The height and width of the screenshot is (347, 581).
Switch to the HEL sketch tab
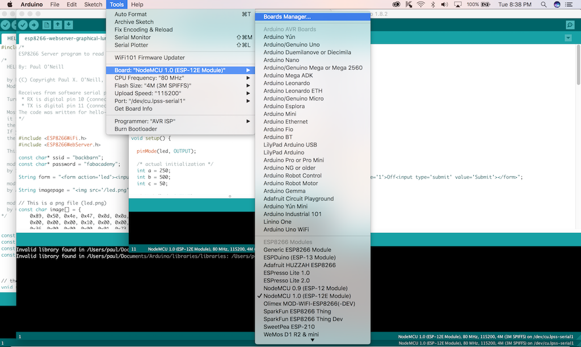point(9,38)
